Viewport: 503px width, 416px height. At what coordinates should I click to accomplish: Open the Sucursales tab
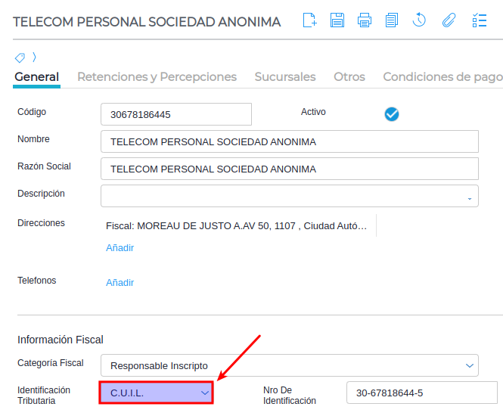pos(285,76)
